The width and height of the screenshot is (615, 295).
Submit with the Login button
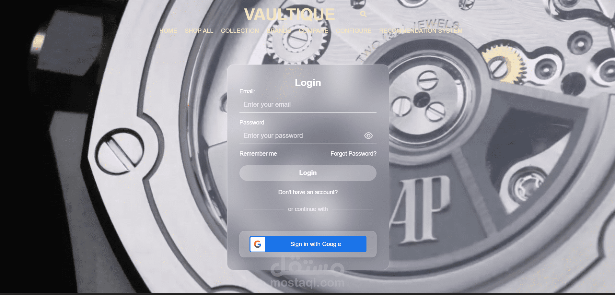308,173
